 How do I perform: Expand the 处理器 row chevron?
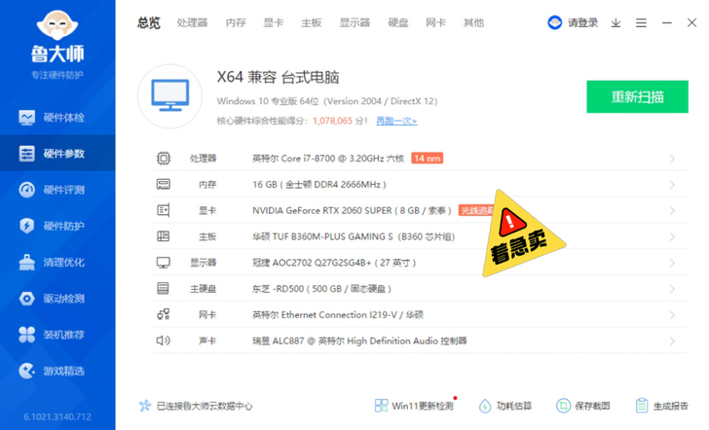(x=672, y=159)
